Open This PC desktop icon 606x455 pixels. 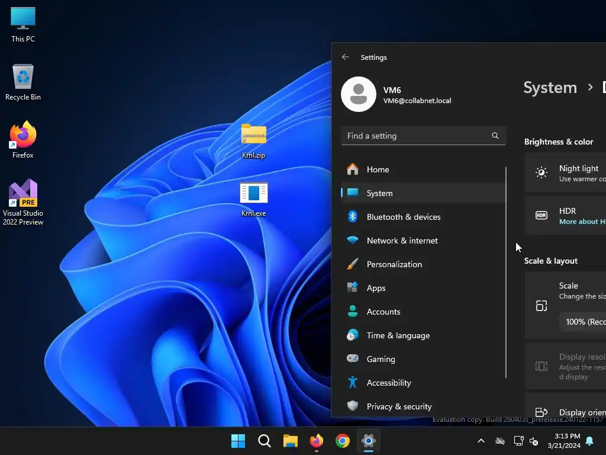pos(23,24)
